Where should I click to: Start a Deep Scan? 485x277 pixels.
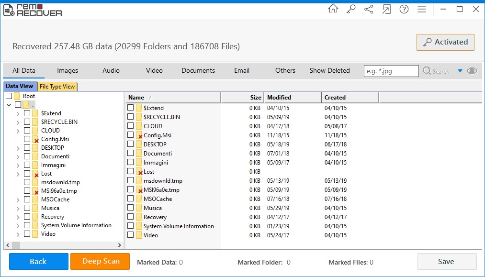coord(101,261)
